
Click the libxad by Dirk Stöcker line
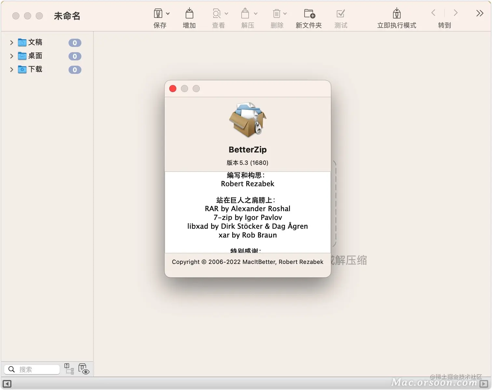click(x=248, y=226)
